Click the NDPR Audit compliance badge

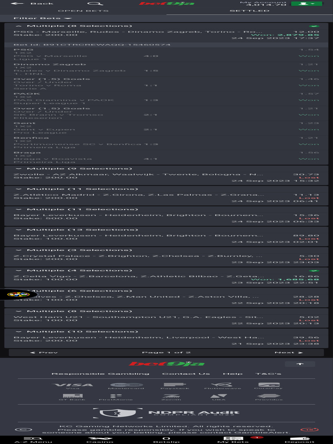(x=166, y=413)
